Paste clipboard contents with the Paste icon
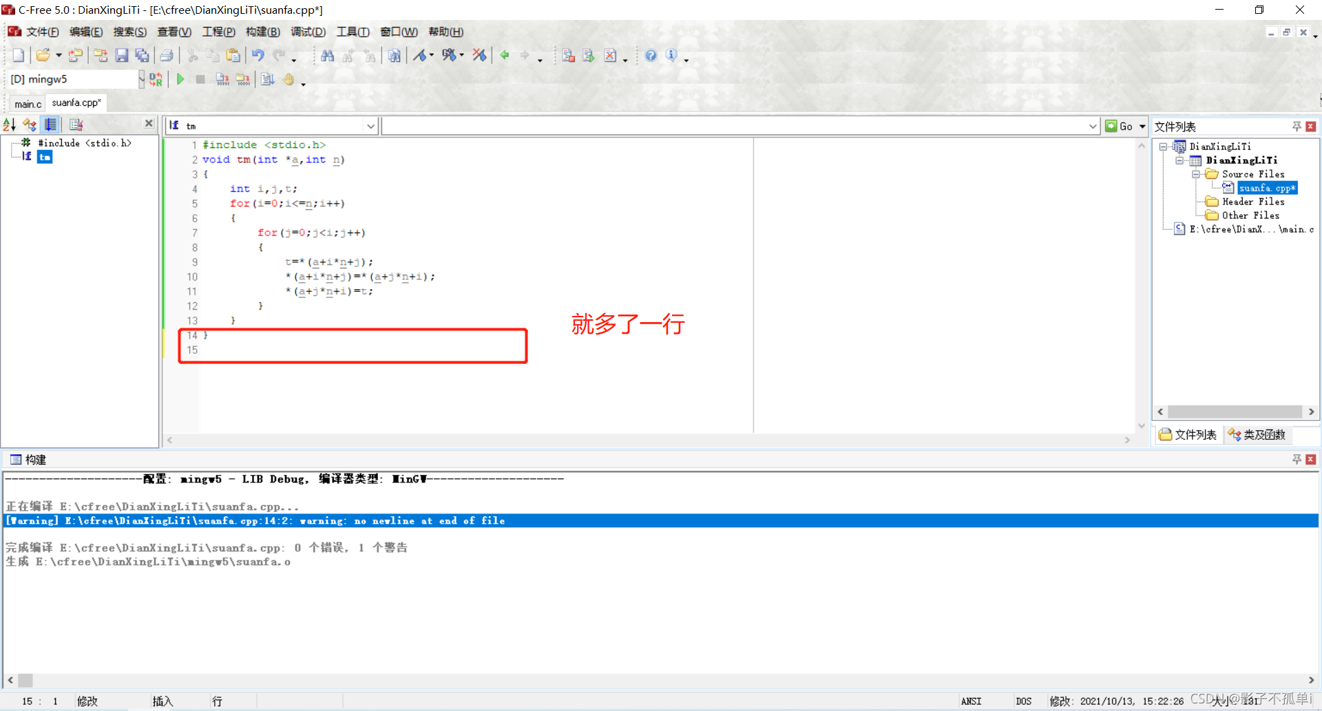 click(x=233, y=56)
